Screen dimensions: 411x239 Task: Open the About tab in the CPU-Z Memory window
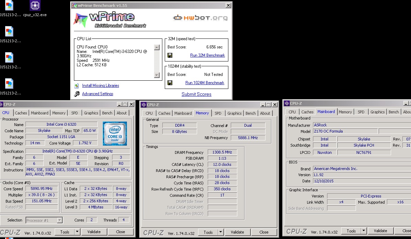[265, 113]
